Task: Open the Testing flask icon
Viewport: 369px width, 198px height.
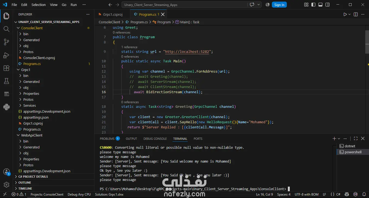Action: (x=7, y=81)
